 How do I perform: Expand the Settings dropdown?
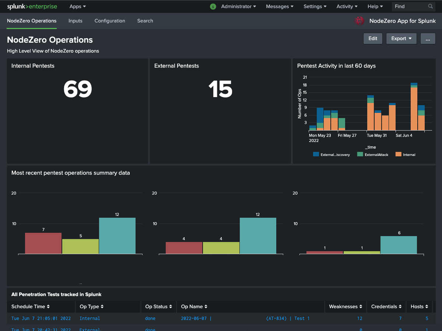pyautogui.click(x=315, y=6)
